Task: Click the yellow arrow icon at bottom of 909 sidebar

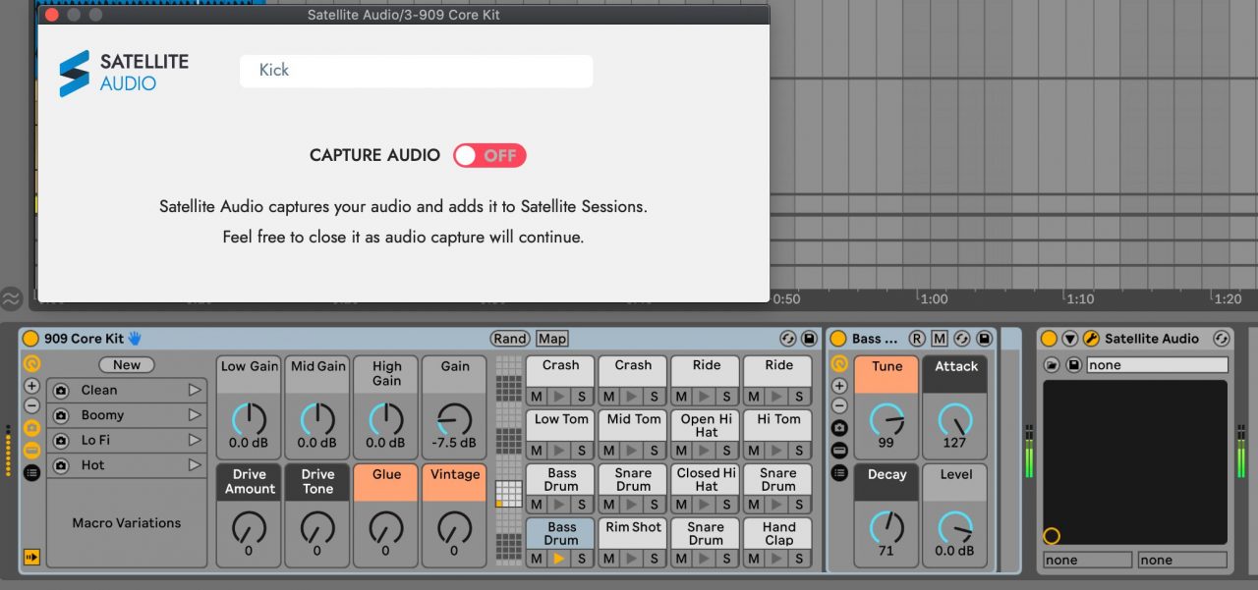Action: point(31,558)
